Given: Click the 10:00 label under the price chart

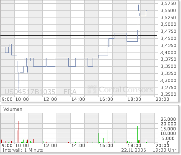Looking at the screenshot, I should (22, 99).
